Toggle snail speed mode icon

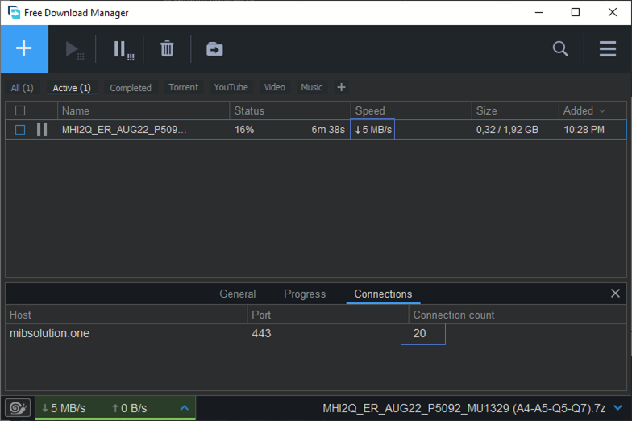click(18, 408)
